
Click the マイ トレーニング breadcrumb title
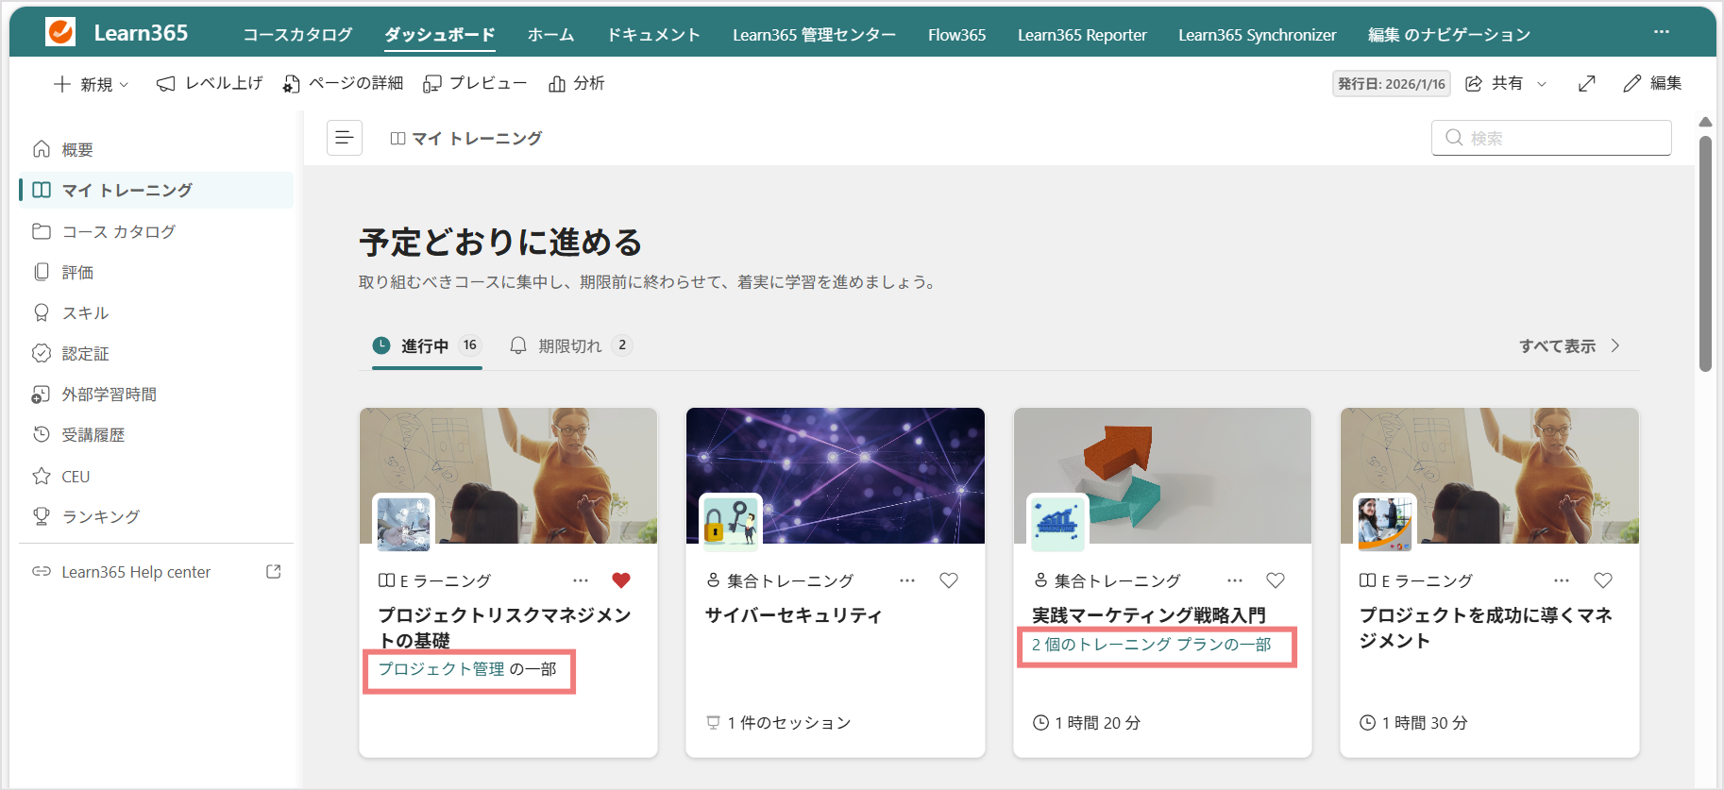click(x=476, y=138)
